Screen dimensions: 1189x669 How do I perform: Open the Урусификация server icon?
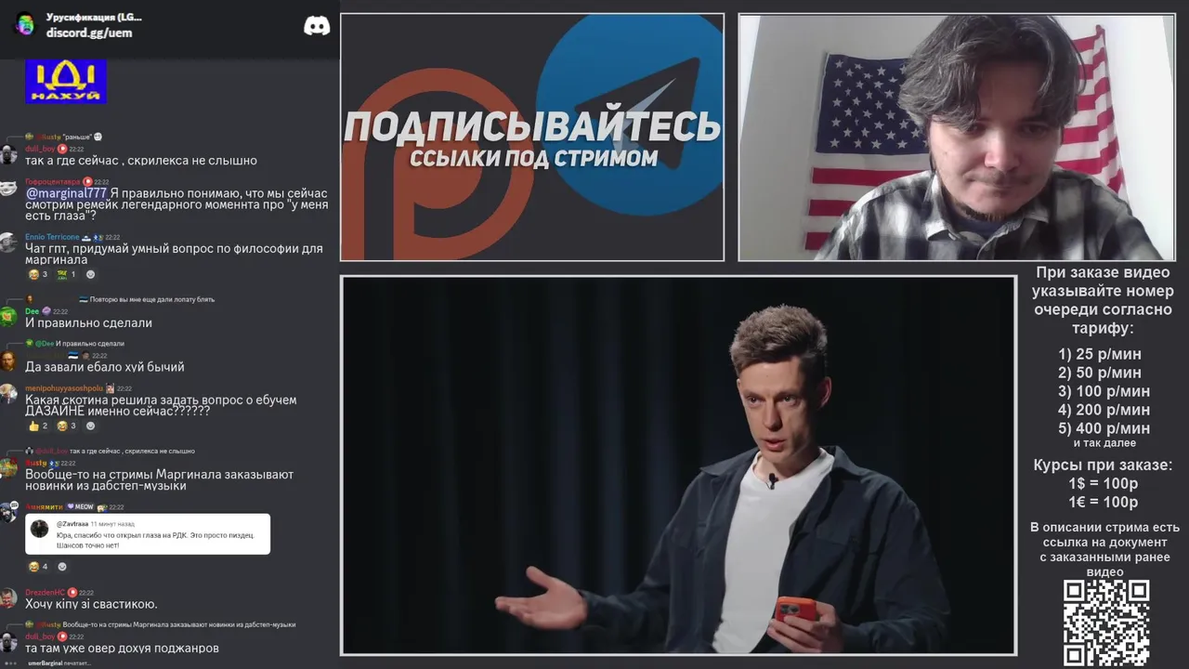tap(24, 24)
